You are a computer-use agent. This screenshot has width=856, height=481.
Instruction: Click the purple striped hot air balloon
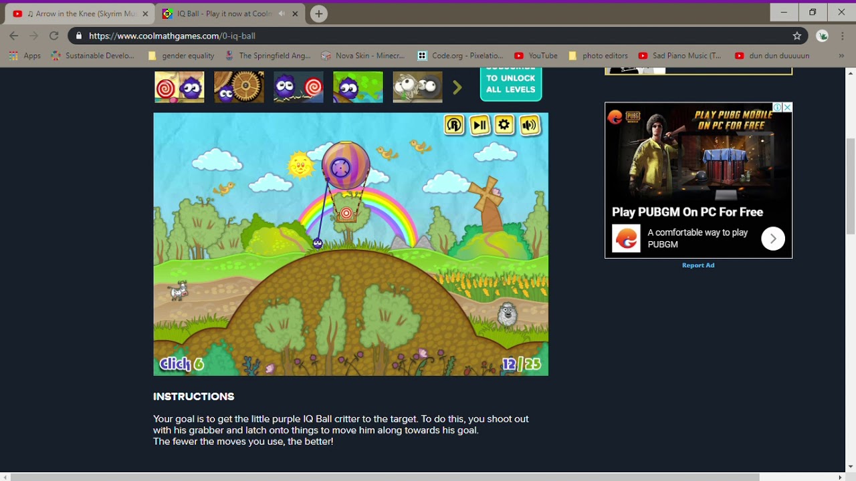(345, 166)
